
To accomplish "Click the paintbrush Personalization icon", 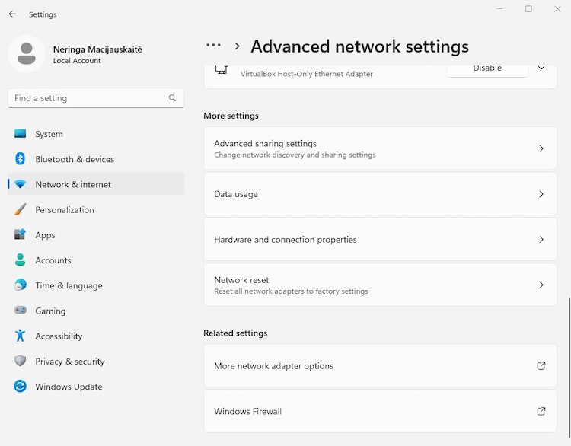I will coord(20,209).
